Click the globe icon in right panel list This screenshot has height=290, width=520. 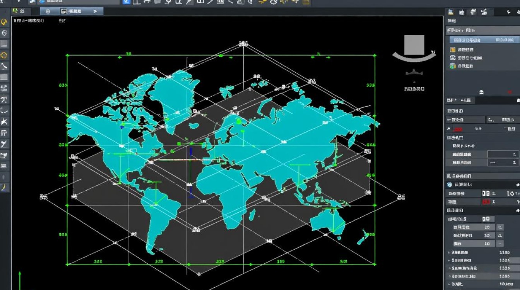453,66
